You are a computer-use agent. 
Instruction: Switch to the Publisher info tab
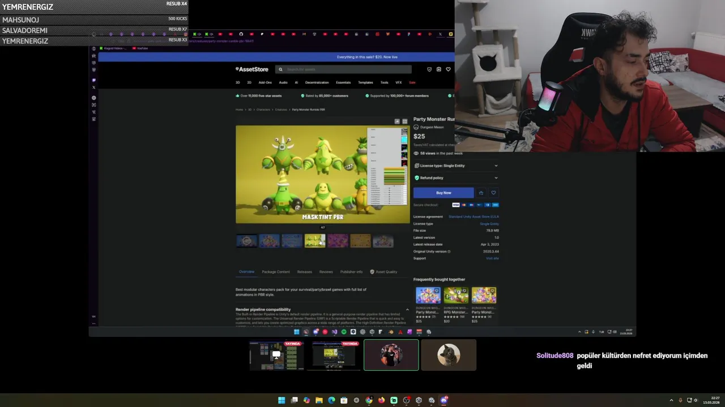click(x=351, y=272)
